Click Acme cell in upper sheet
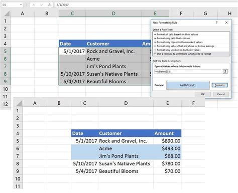 113,59
